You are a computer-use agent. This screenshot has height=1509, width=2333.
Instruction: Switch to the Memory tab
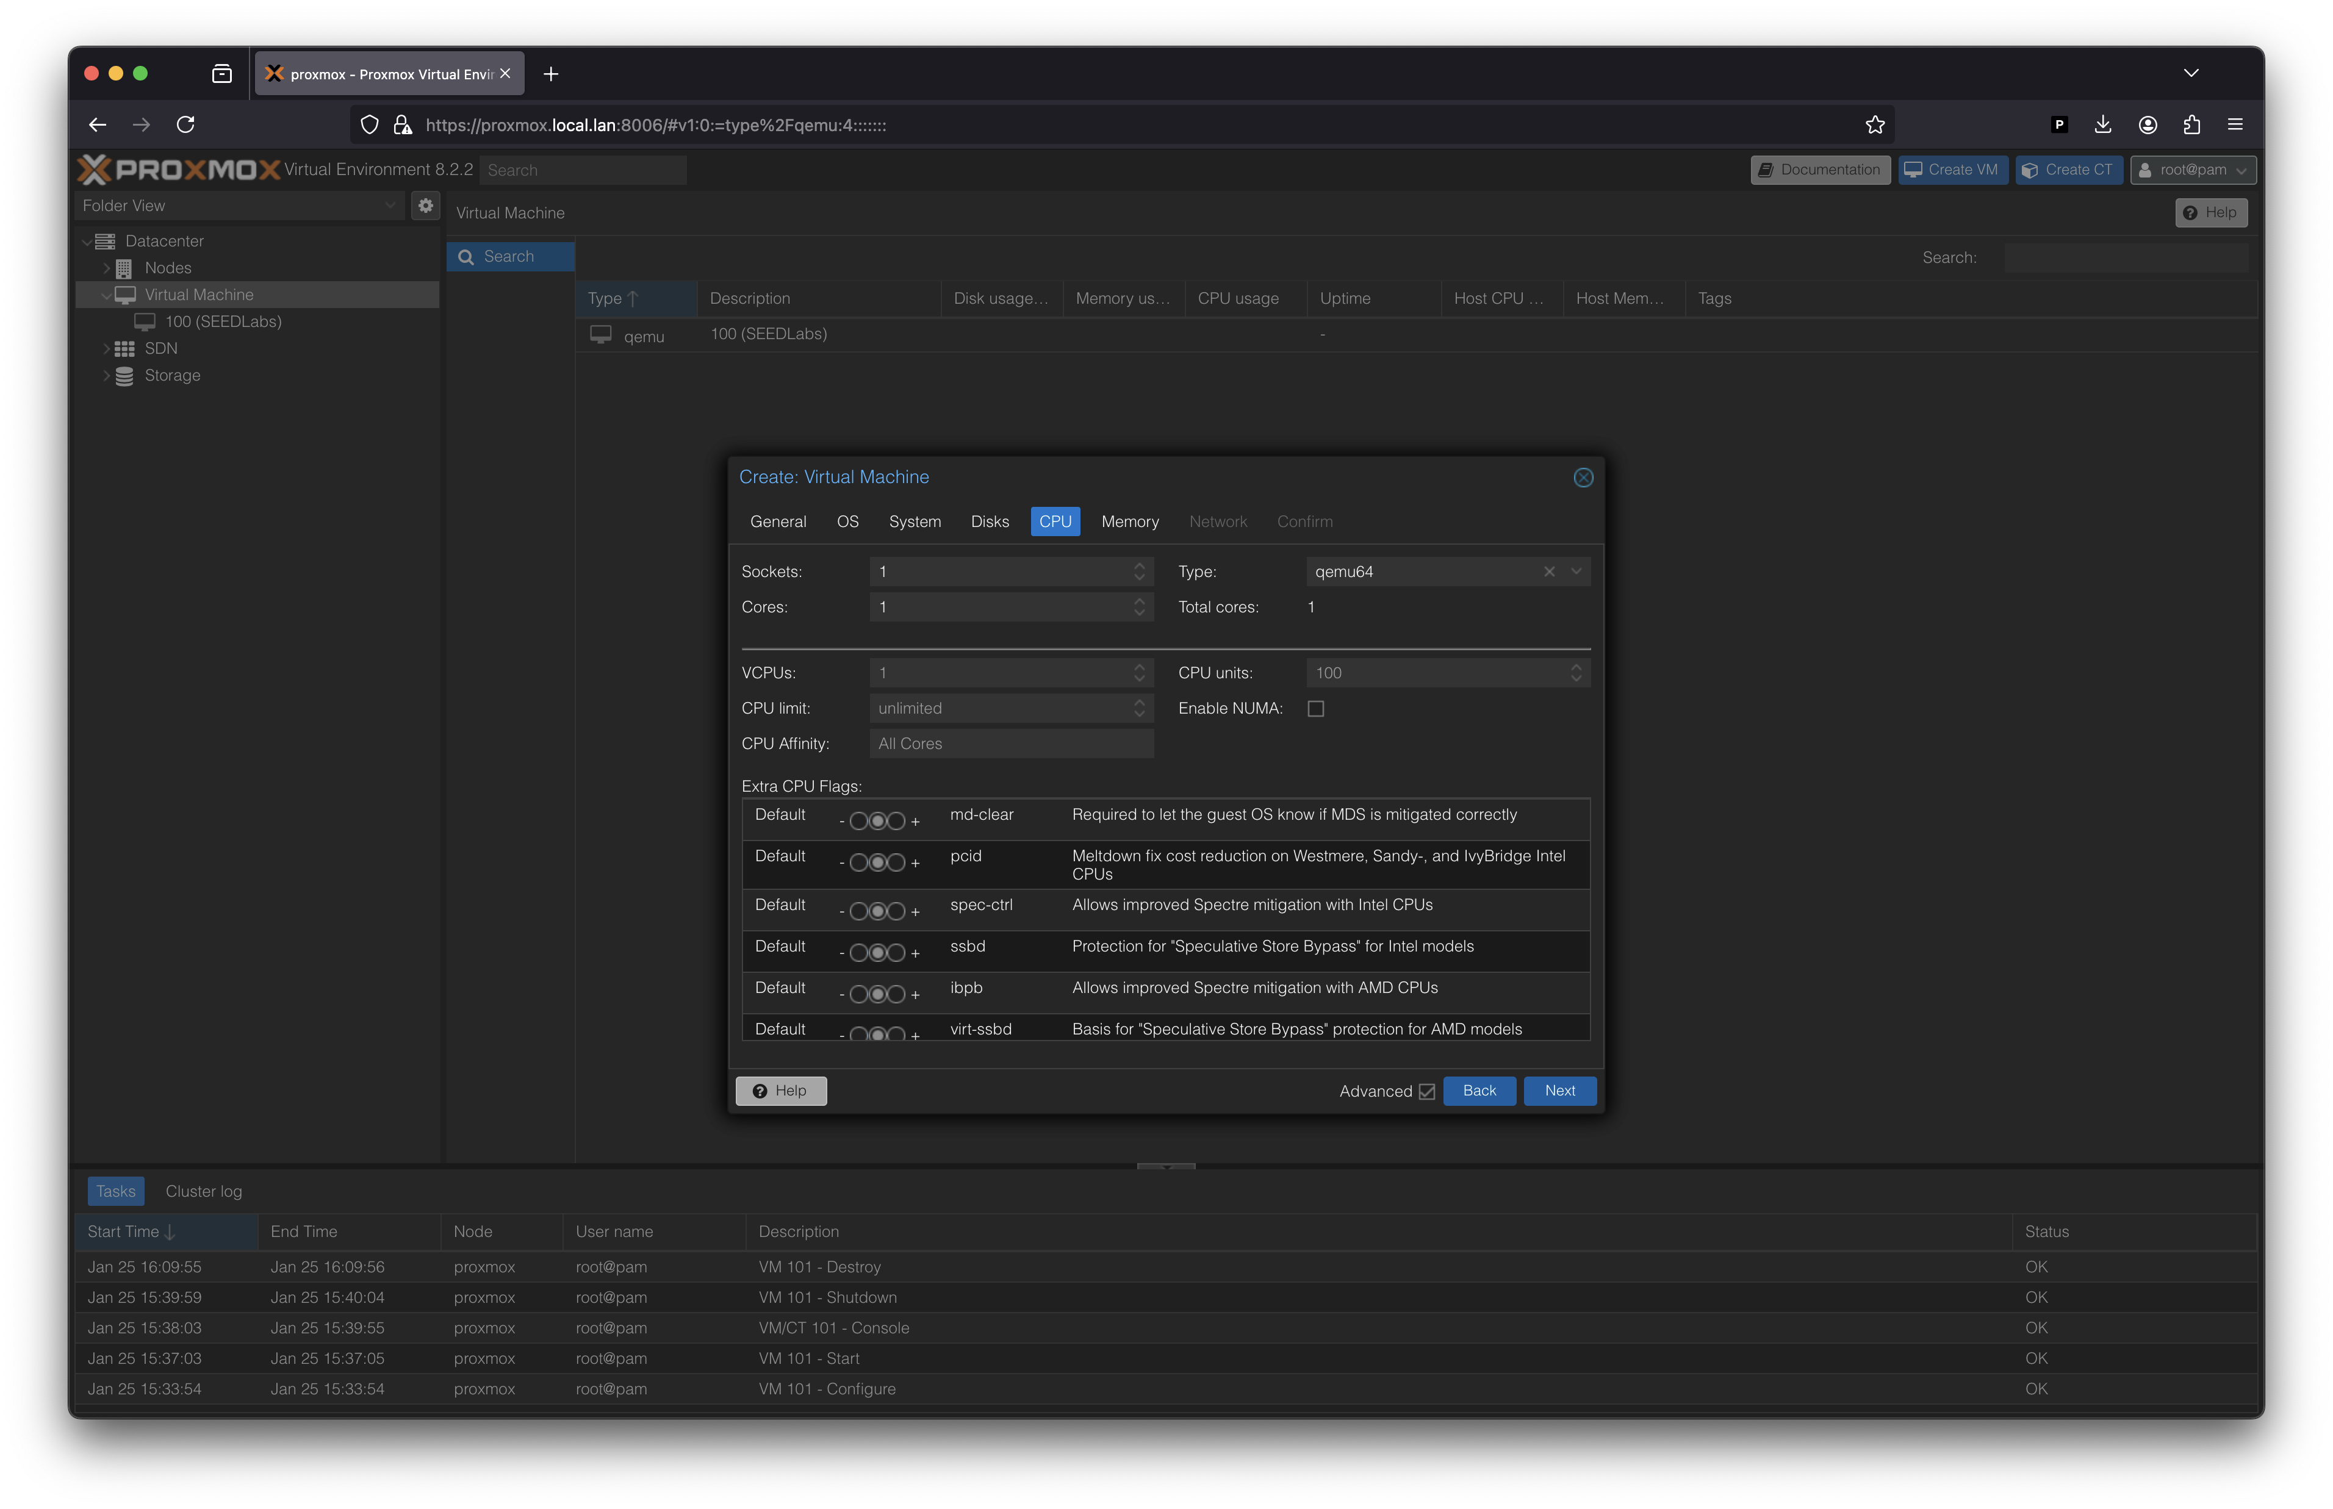tap(1129, 522)
